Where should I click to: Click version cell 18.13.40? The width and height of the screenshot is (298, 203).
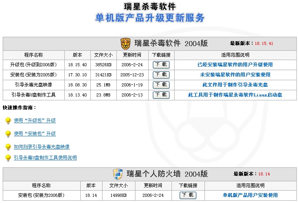pos(78,95)
